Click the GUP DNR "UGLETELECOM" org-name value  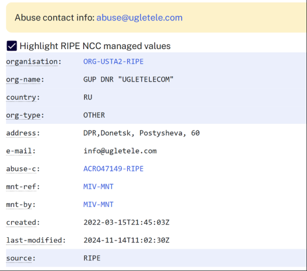128,79
